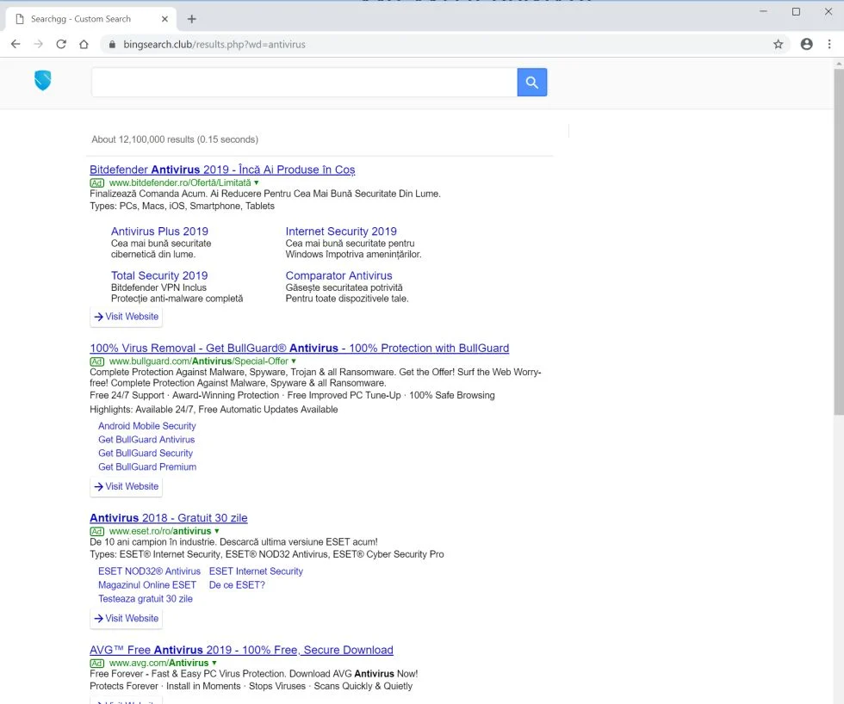The height and width of the screenshot is (704, 844).
Task: Focus the page search input box
Action: click(x=304, y=83)
